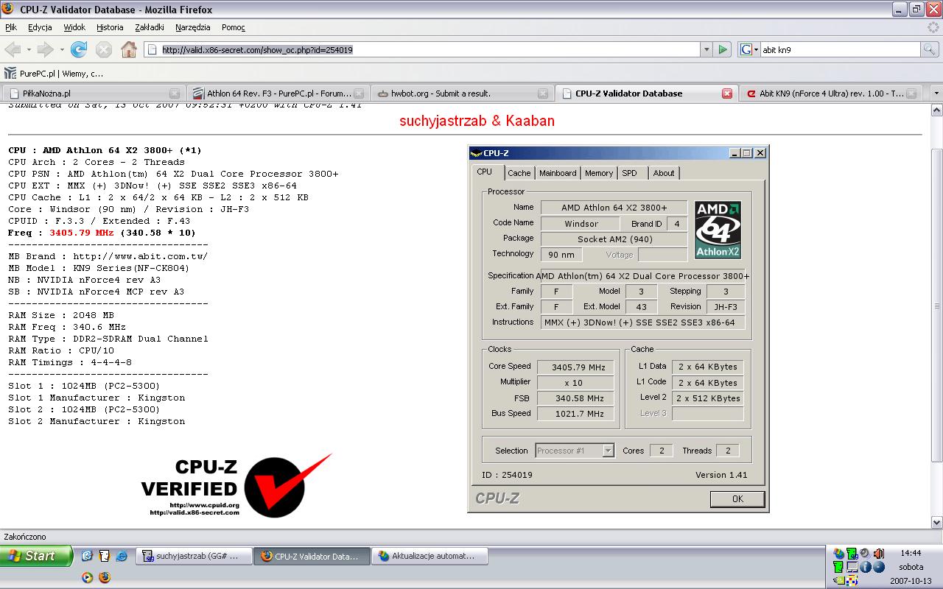The width and height of the screenshot is (943, 589).
Task: Expand the address bar URL history dropdown
Action: 707,49
